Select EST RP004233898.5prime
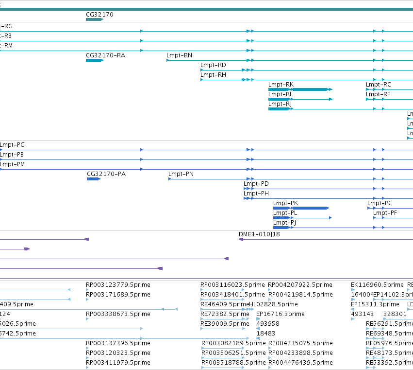The image size is (413, 370). (x=300, y=353)
